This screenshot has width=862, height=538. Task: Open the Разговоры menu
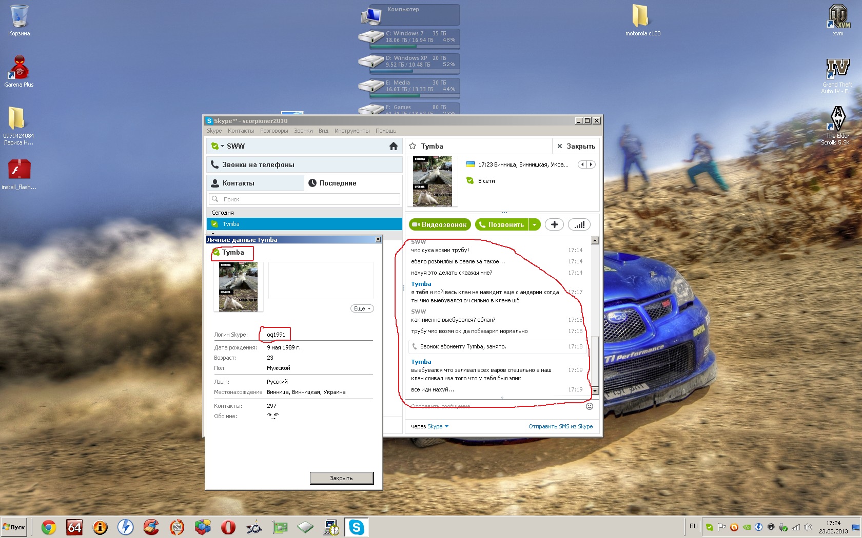tap(274, 131)
